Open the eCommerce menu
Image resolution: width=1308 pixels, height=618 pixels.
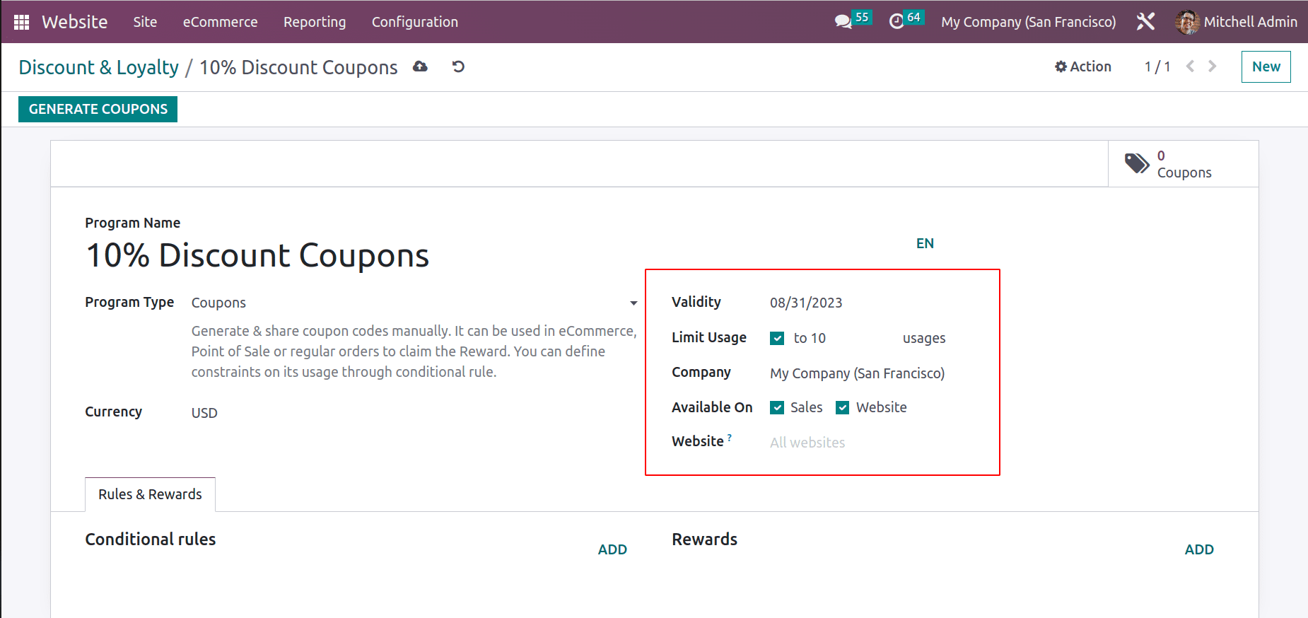point(220,22)
